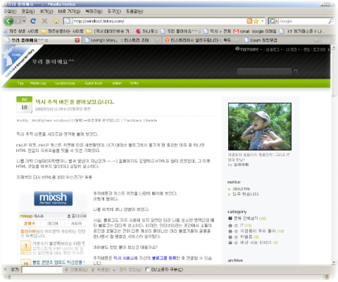Click the search magnifier in Google search box
This screenshot has height=282, width=338.
pos(331,21)
